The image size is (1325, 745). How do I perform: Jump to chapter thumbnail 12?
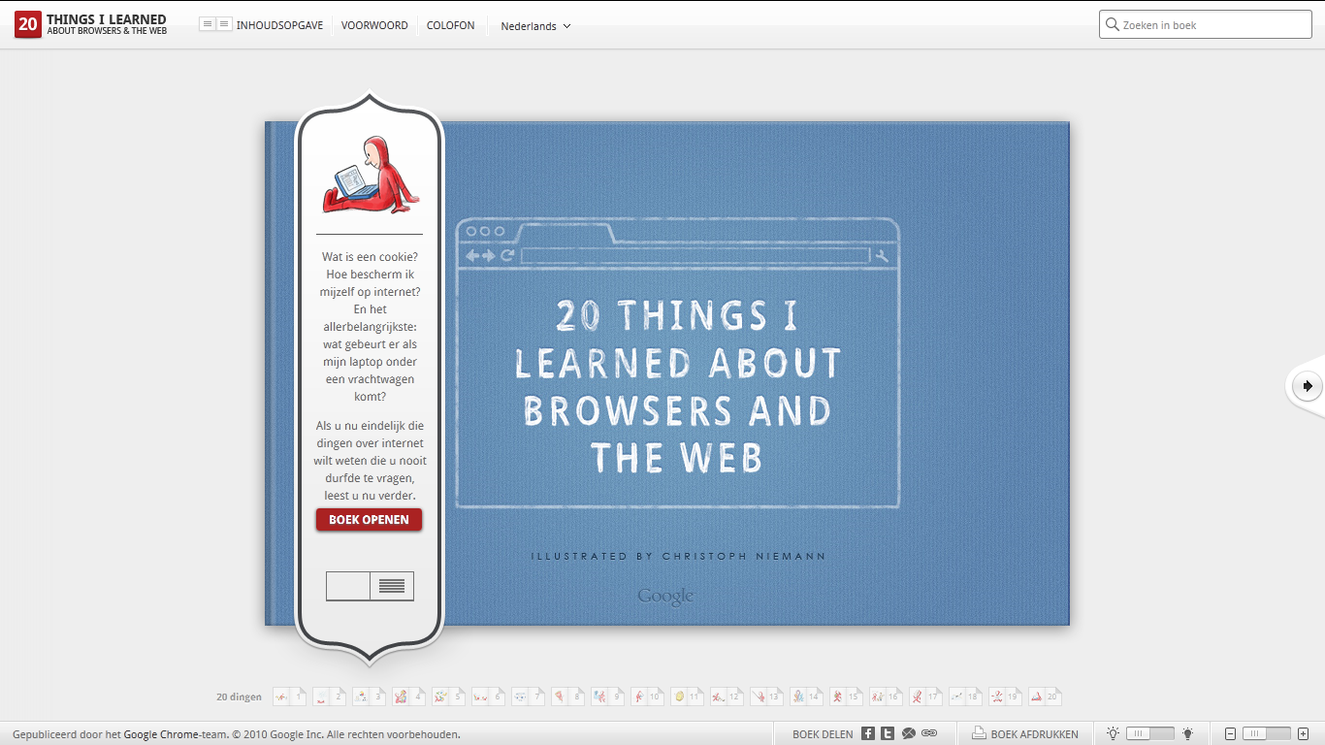point(727,696)
